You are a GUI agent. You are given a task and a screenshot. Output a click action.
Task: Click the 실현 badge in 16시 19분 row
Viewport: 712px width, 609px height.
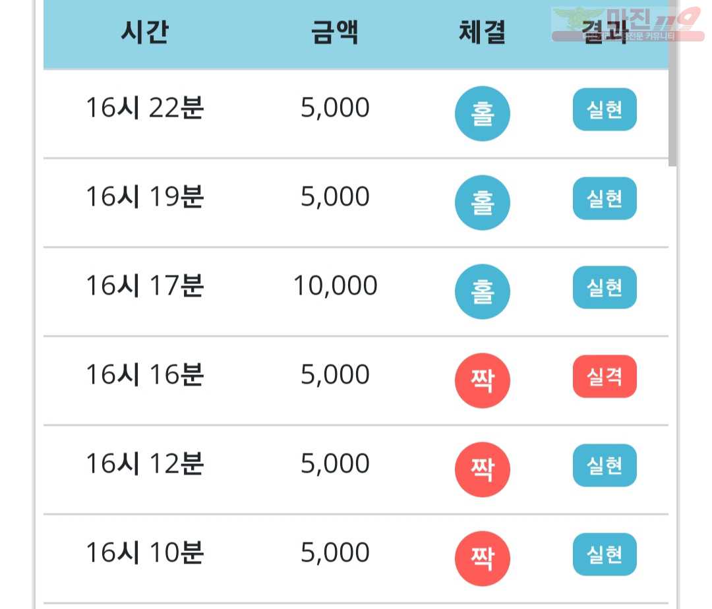605,198
